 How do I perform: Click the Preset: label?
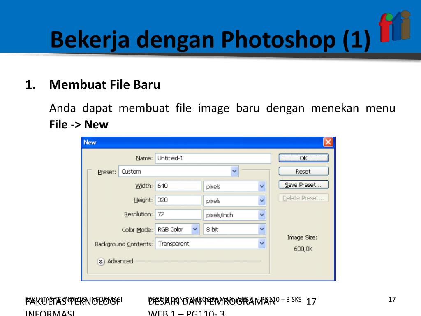[107, 172]
